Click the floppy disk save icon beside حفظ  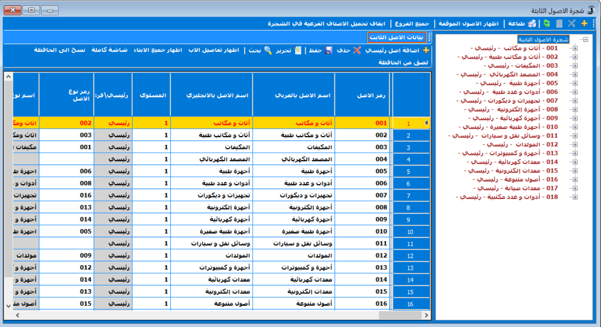click(329, 50)
